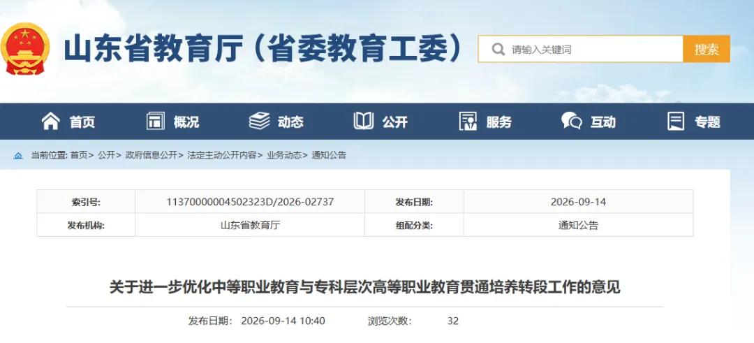Click the 发布机构 label cell
The width and height of the screenshot is (754, 343).
coord(86,225)
